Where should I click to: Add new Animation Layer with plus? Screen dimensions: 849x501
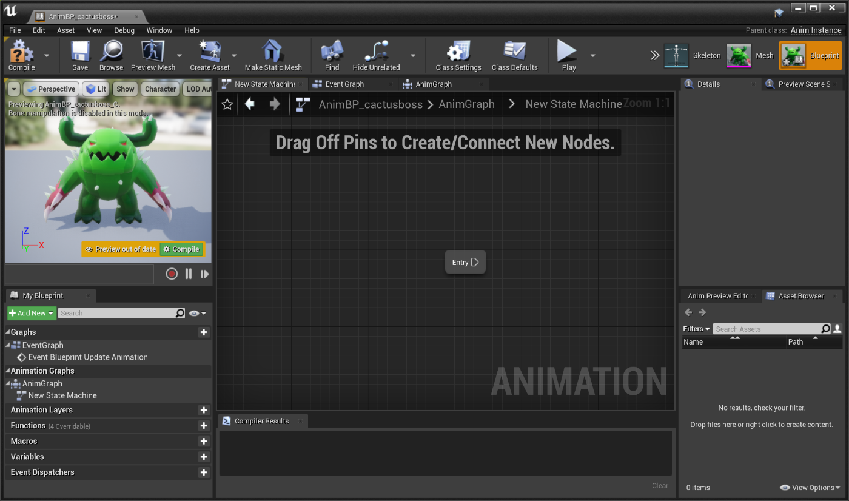[204, 410]
